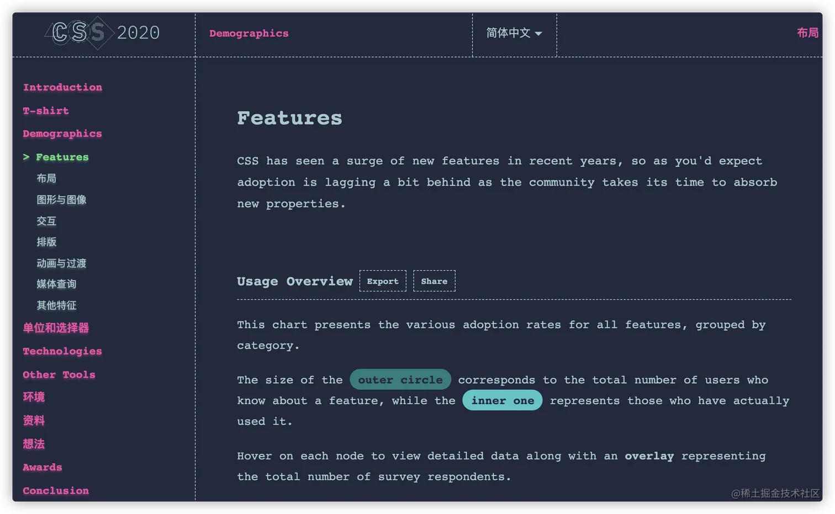Go to the next page 布局 link
This screenshot has width=835, height=514.
[x=807, y=33]
